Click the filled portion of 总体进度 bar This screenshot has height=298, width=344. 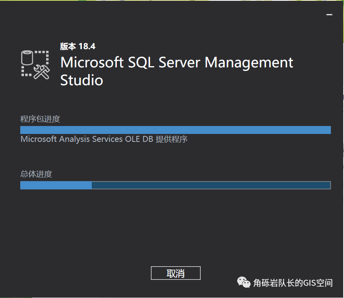pos(56,185)
